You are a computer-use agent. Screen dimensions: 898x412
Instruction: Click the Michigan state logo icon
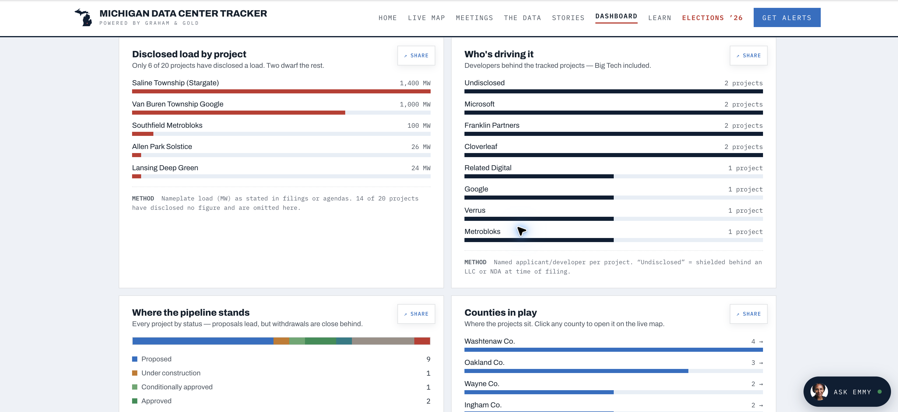click(83, 17)
